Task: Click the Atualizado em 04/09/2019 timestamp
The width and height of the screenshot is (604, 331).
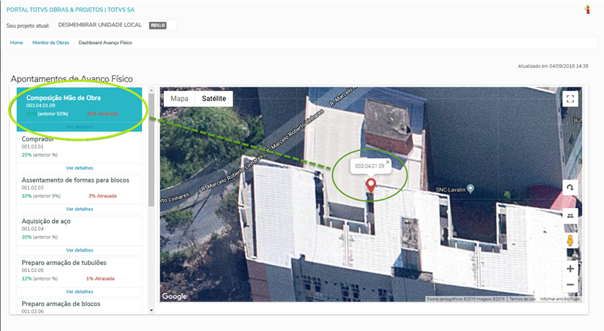Action: pyautogui.click(x=553, y=66)
